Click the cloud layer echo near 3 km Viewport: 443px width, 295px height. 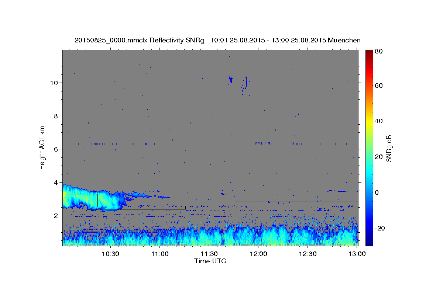click(92, 198)
